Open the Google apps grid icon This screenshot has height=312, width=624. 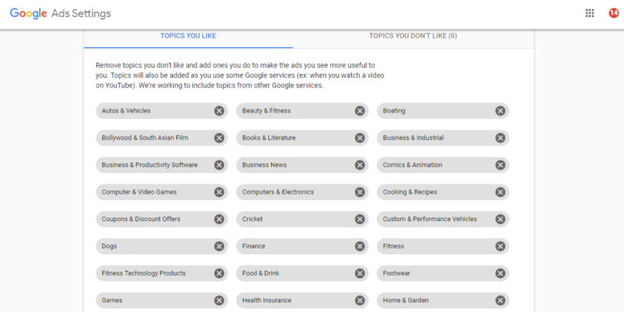[589, 13]
